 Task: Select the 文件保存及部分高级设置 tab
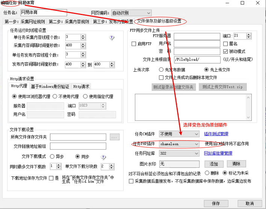click(x=159, y=21)
